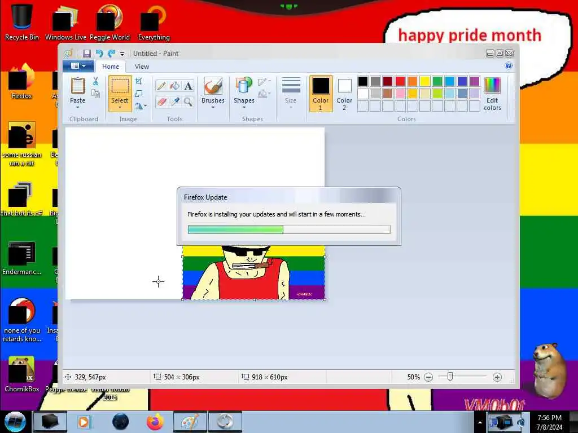This screenshot has height=433, width=578.
Task: Click the Resize image icon
Action: (139, 94)
